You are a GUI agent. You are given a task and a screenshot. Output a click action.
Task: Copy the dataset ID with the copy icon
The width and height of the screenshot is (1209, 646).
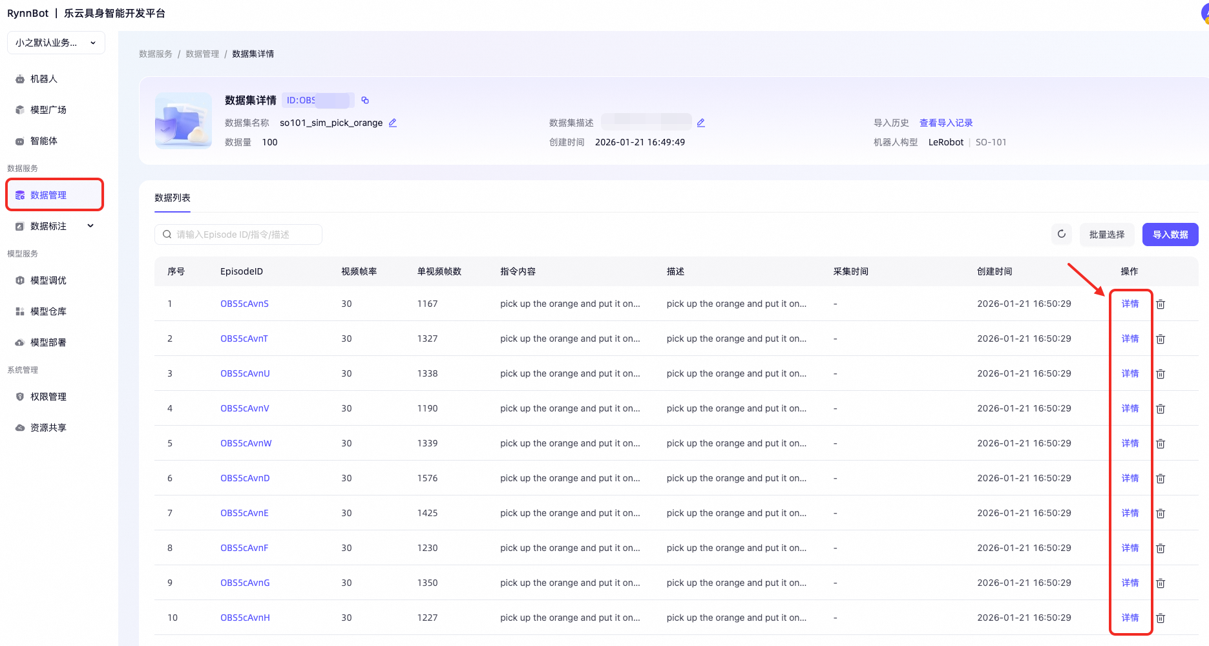[x=365, y=100]
